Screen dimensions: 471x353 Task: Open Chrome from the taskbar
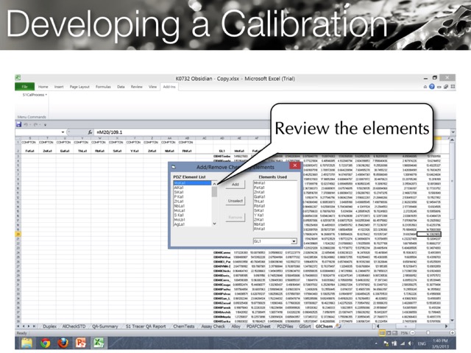(45, 342)
